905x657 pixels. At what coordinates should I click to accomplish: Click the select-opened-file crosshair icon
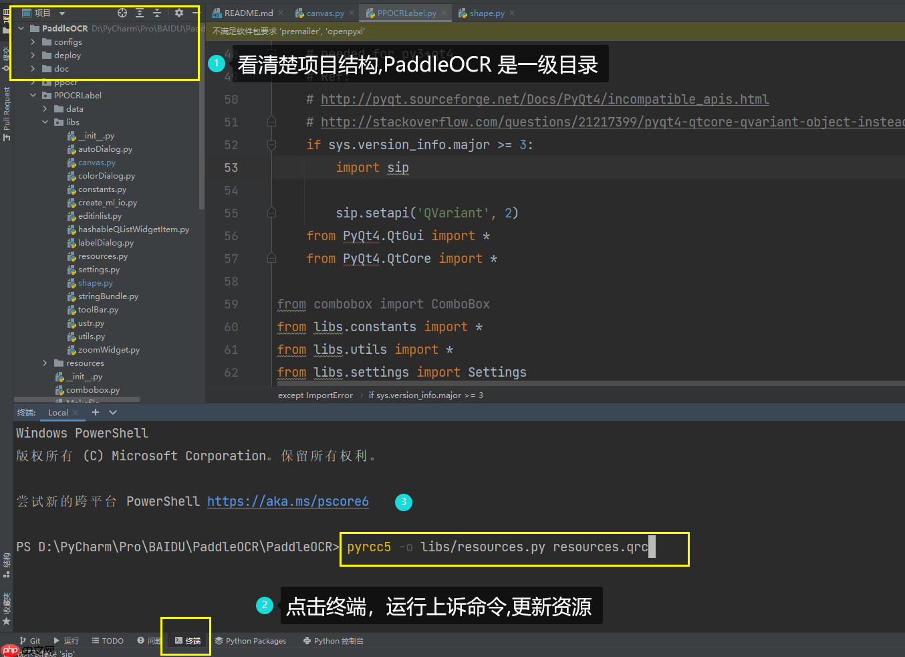coord(122,12)
